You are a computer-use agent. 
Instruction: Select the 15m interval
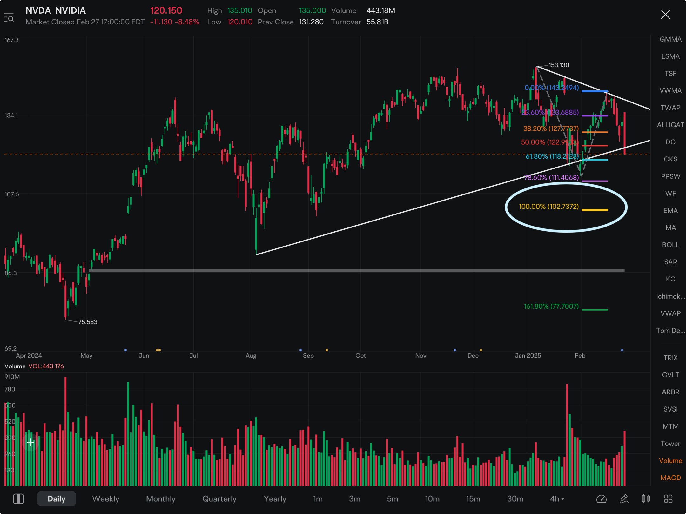(x=473, y=499)
